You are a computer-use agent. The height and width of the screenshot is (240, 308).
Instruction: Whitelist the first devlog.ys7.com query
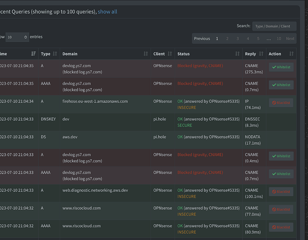pyautogui.click(x=281, y=67)
